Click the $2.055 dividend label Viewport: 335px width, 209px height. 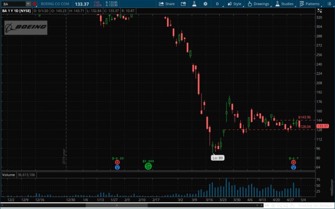click(x=148, y=161)
